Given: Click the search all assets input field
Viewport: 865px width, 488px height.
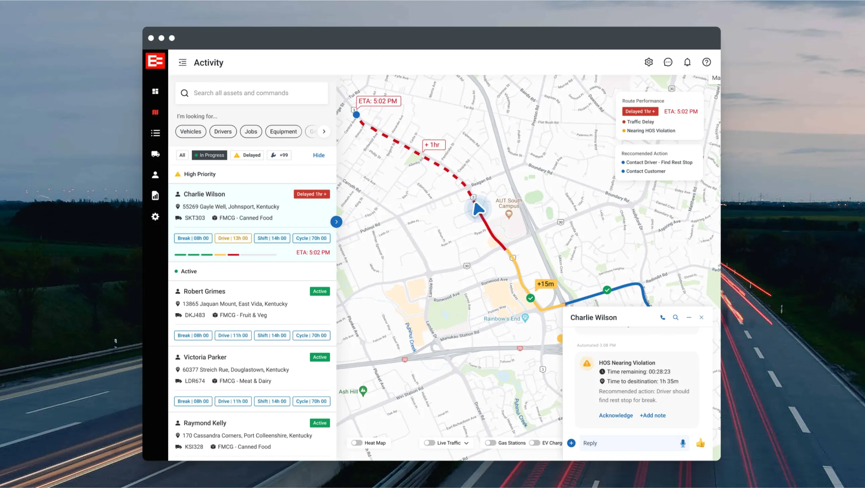Looking at the screenshot, I should 251,93.
